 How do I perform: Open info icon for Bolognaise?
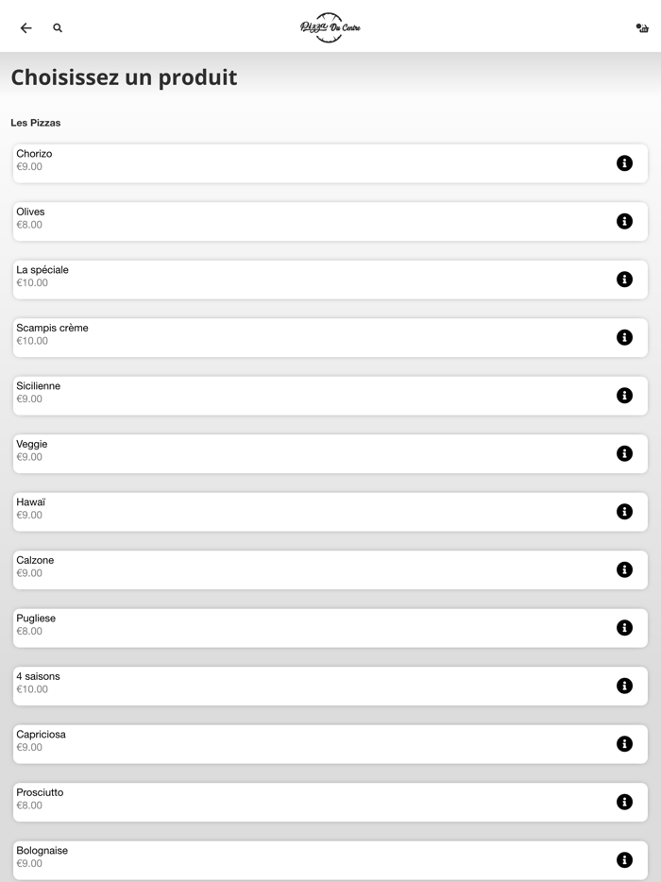coord(624,860)
